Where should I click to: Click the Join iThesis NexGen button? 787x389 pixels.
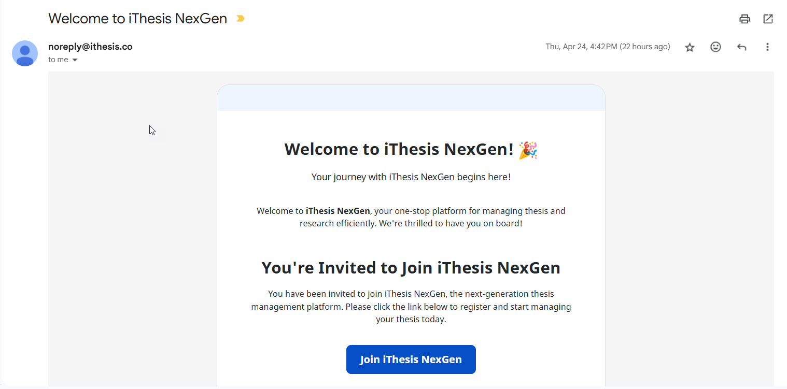[x=411, y=359]
